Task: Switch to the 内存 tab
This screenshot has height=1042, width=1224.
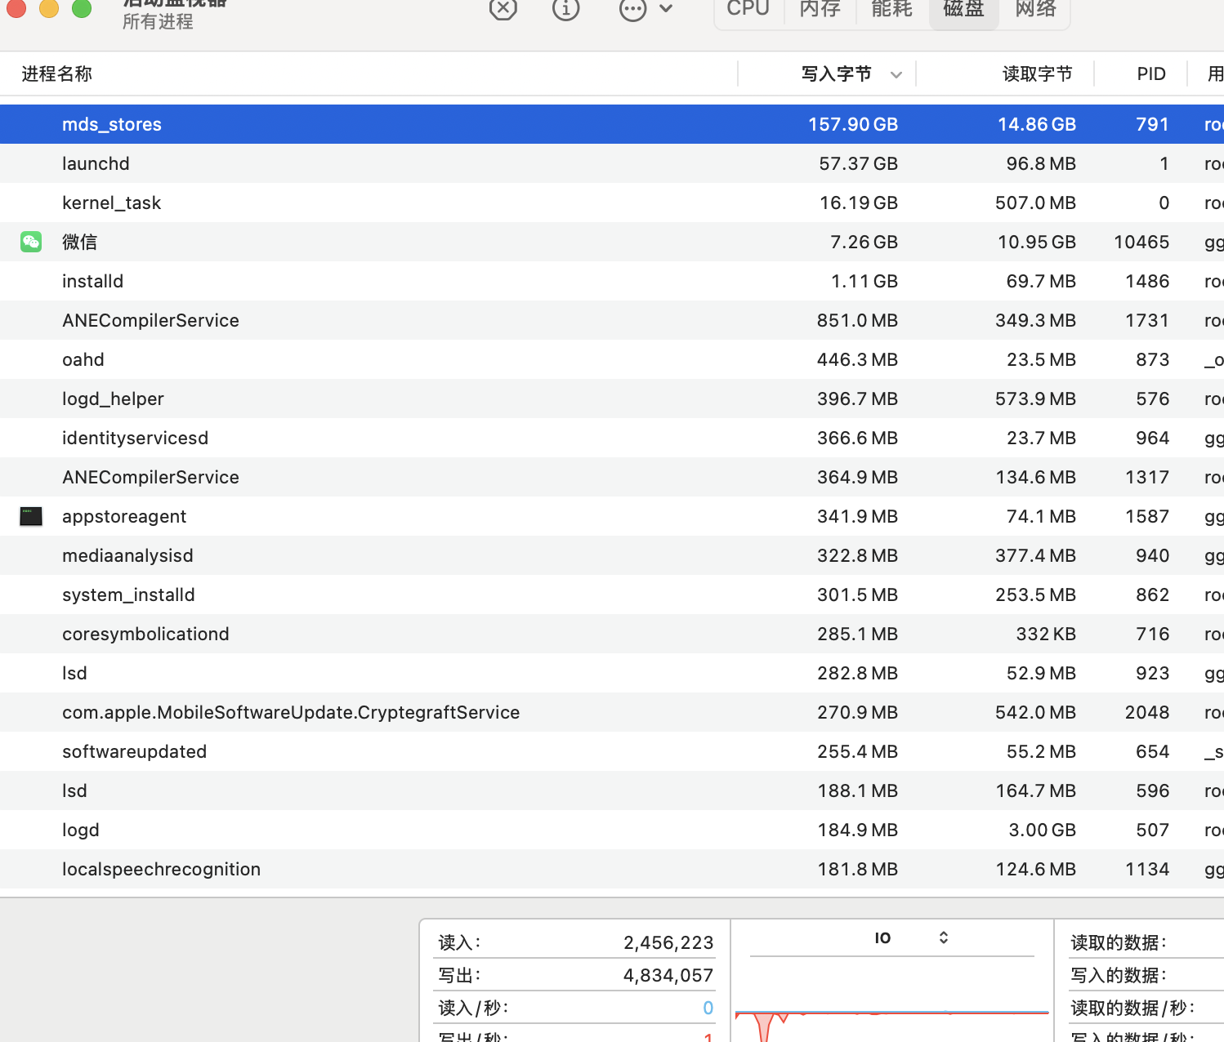Action: point(820,9)
